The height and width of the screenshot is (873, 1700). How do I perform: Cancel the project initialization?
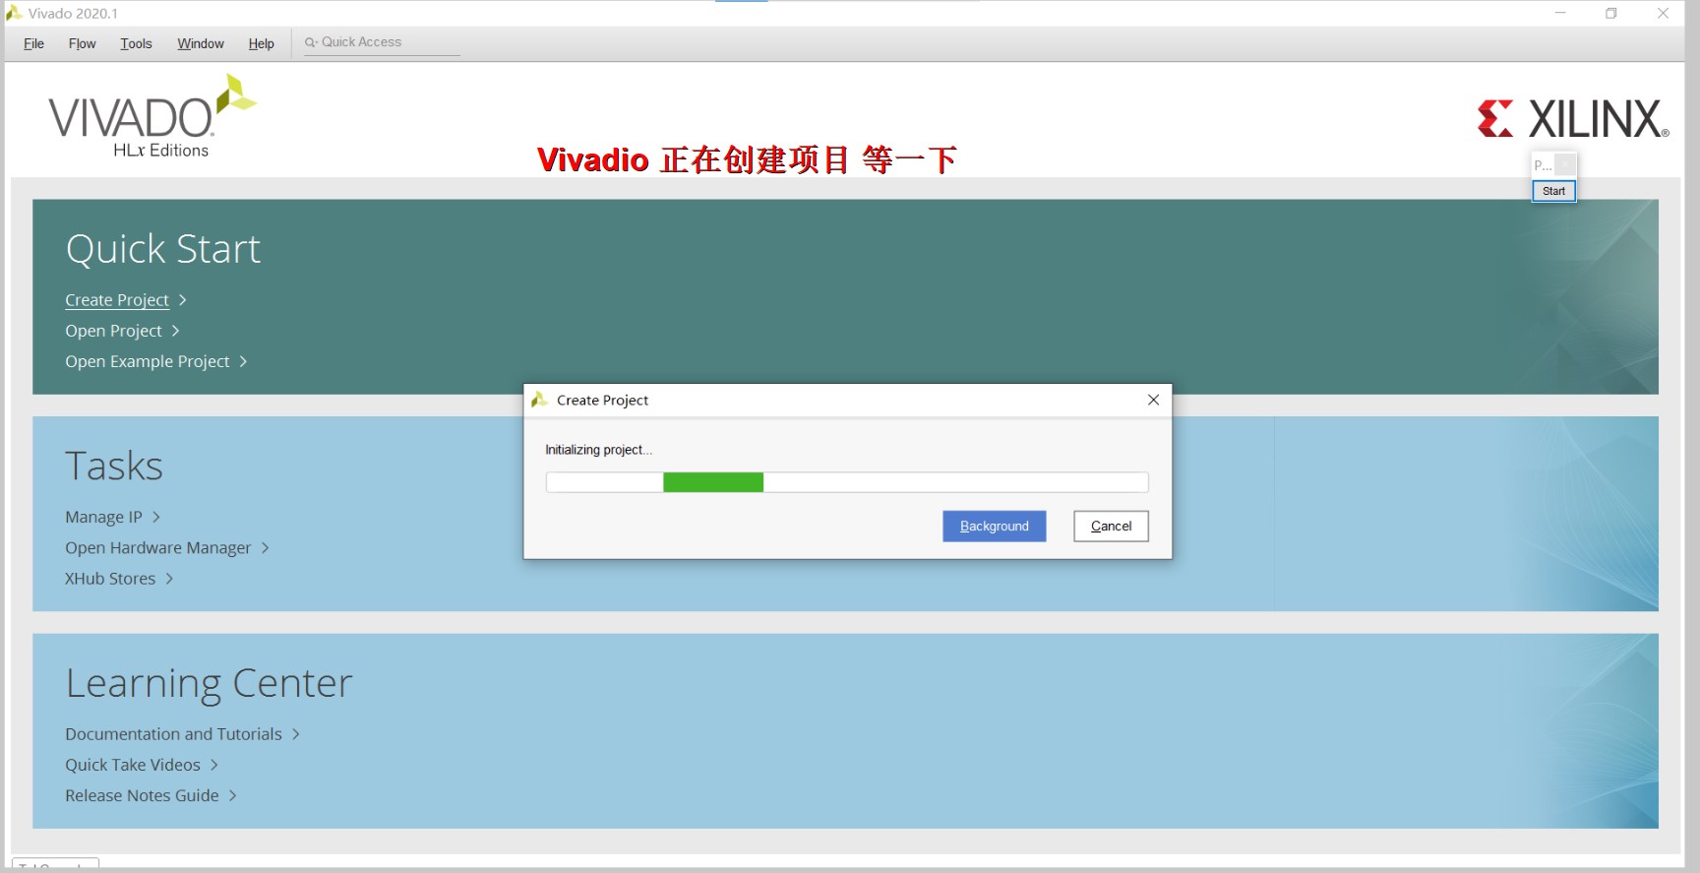pyautogui.click(x=1111, y=527)
